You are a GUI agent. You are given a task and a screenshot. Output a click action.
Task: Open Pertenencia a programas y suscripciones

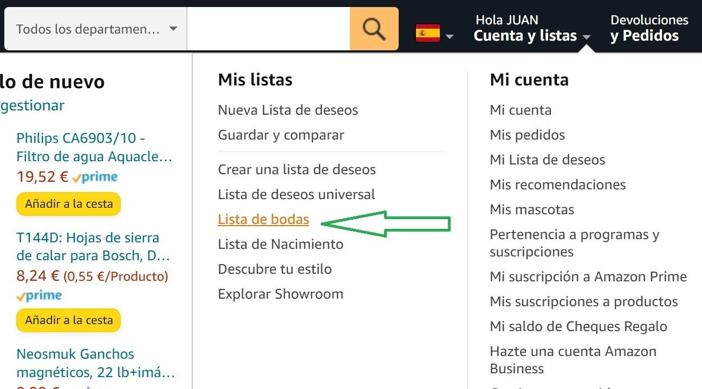(575, 243)
